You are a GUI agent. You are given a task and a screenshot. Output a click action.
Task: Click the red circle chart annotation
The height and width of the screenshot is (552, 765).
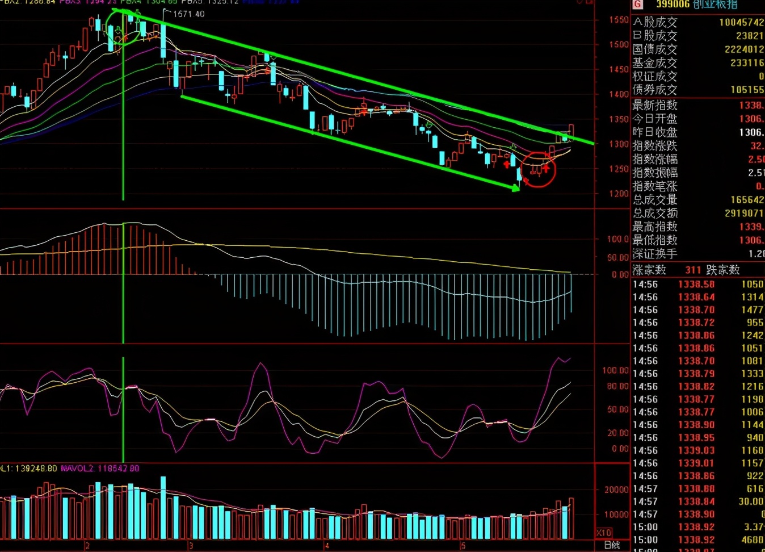pos(539,169)
